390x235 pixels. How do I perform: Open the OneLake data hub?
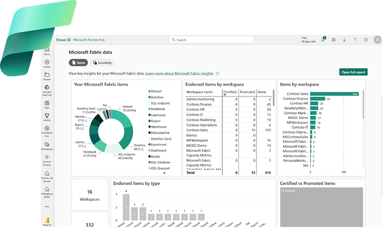click(47, 90)
